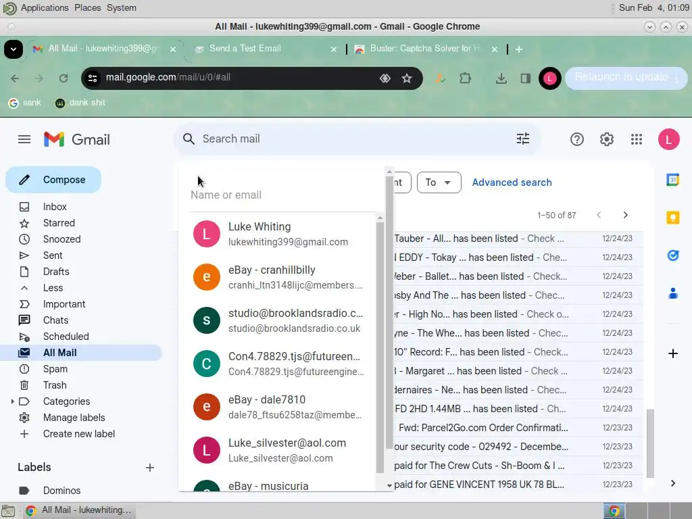View site information icon in address bar

coord(93,78)
